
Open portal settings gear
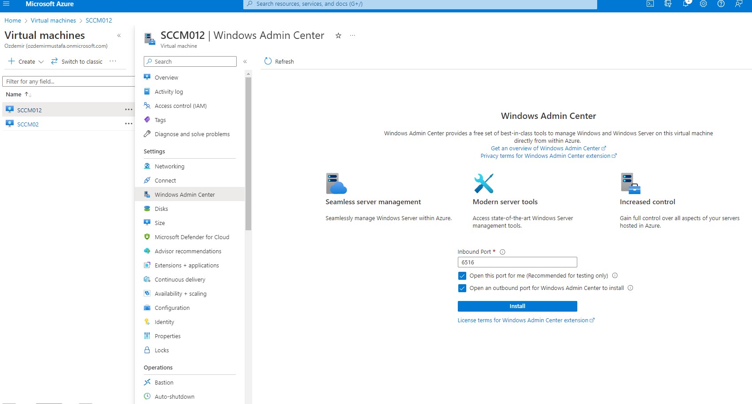coord(703,4)
